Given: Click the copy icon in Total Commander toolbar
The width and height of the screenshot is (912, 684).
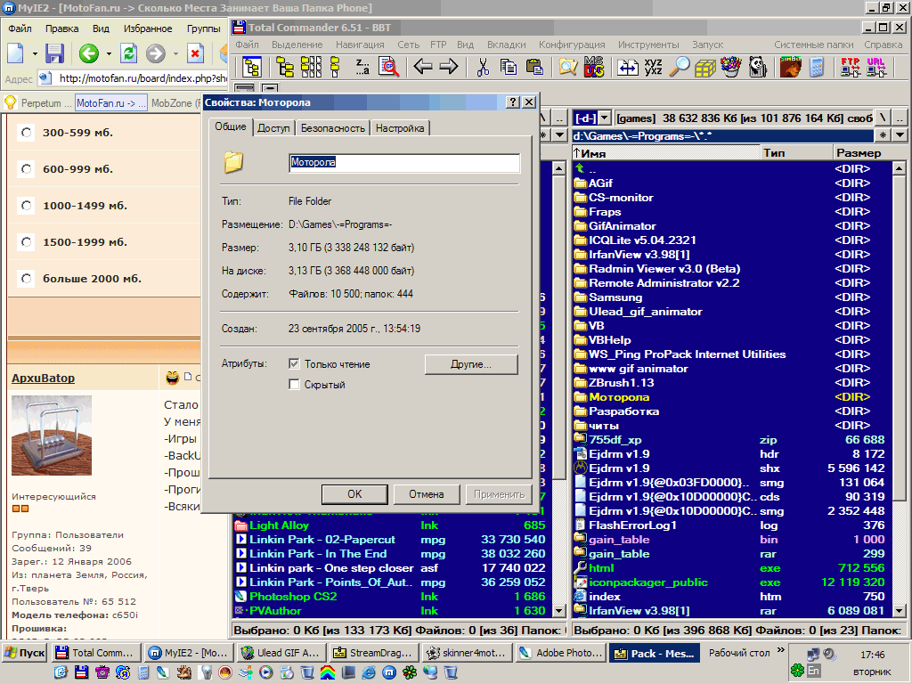Looking at the screenshot, I should pyautogui.click(x=509, y=68).
